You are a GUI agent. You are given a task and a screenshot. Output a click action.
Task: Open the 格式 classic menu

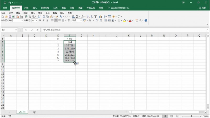pos(41,13)
